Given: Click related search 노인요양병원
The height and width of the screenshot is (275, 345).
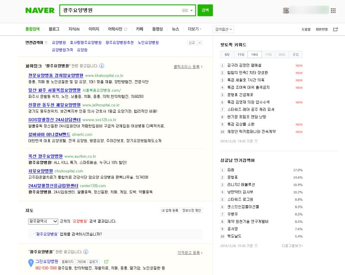Looking at the screenshot, I should point(148,43).
